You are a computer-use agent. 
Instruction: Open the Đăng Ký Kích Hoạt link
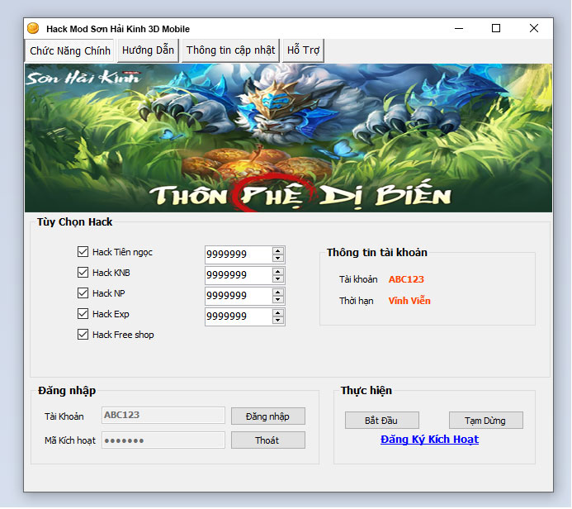click(429, 440)
